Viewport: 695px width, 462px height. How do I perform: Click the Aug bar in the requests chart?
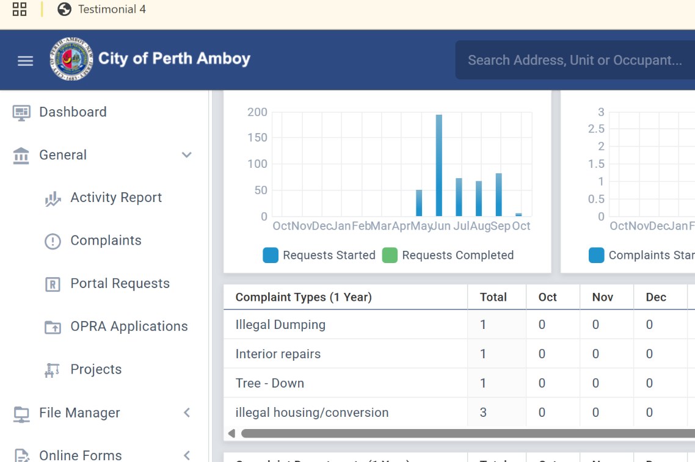479,198
